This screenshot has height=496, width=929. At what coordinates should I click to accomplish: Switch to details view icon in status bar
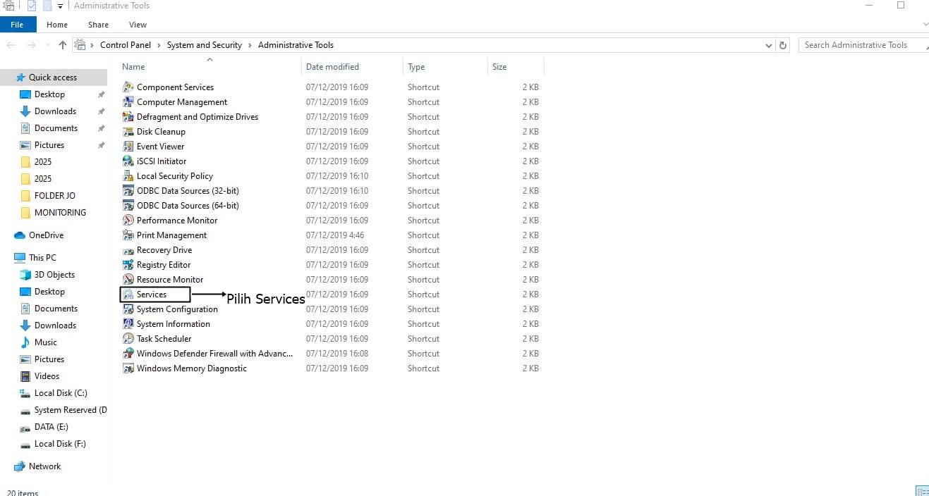click(922, 491)
